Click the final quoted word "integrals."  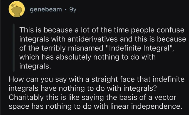point(35,66)
